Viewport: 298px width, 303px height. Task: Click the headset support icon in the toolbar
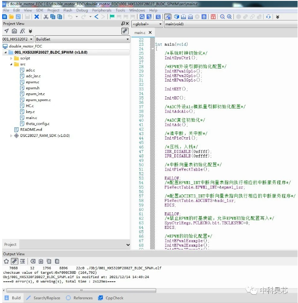[x=268, y=17]
